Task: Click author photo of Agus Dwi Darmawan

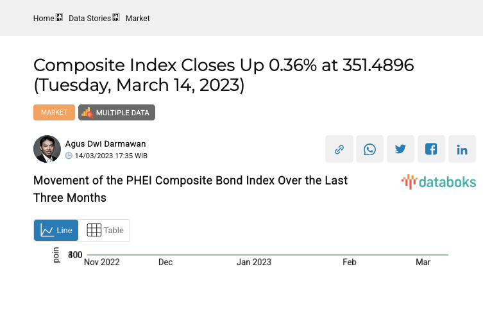Action: coord(47,149)
